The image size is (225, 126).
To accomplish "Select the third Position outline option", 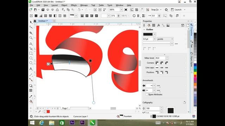I will tap(166, 72).
